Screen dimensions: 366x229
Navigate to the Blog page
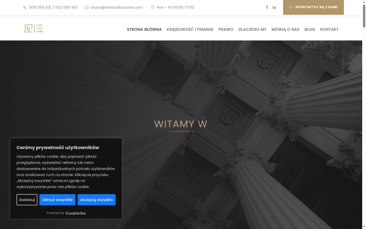[310, 30]
